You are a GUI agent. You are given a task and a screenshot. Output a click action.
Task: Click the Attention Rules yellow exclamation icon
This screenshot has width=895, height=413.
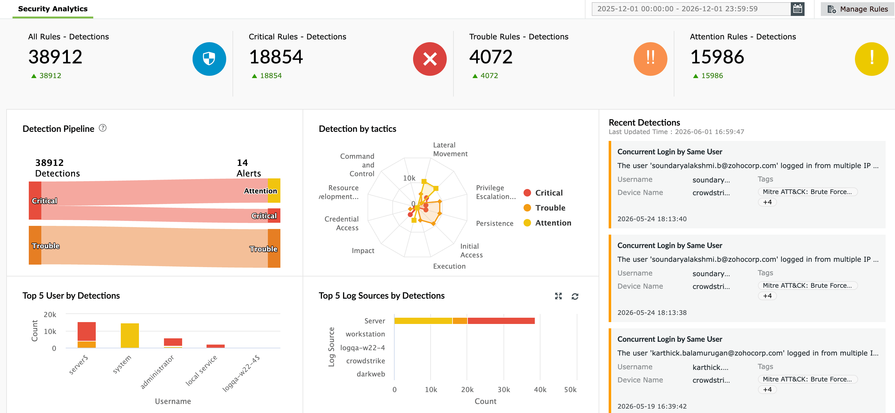click(872, 59)
